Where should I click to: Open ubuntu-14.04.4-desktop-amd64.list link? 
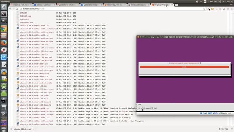tap(35, 35)
